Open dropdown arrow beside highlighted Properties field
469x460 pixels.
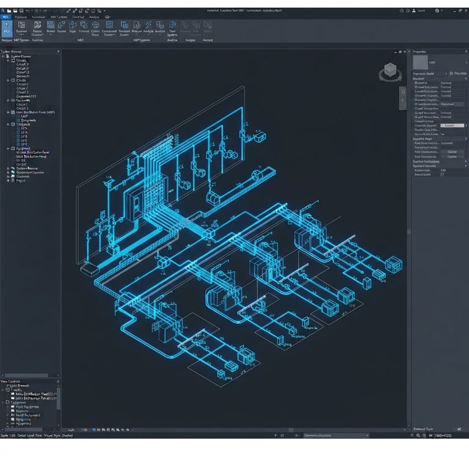(x=466, y=125)
